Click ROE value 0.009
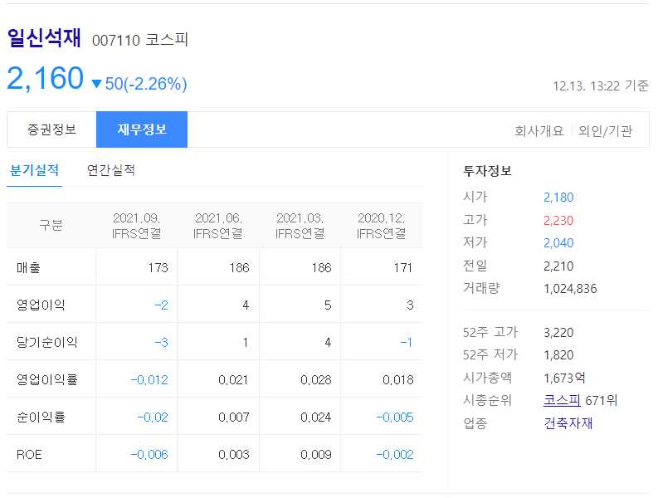The height and width of the screenshot is (498, 658). point(316,454)
